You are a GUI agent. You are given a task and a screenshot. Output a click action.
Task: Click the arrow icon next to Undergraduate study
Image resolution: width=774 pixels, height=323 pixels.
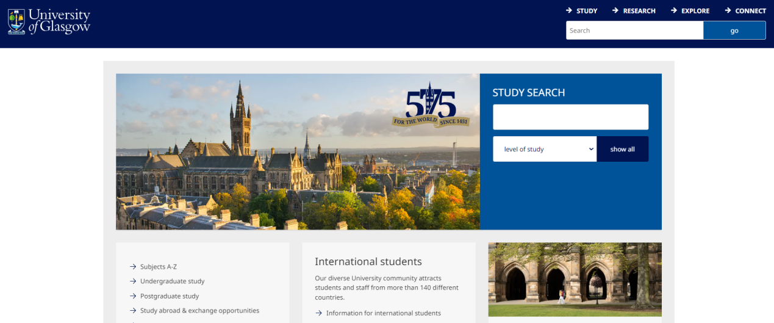133,281
